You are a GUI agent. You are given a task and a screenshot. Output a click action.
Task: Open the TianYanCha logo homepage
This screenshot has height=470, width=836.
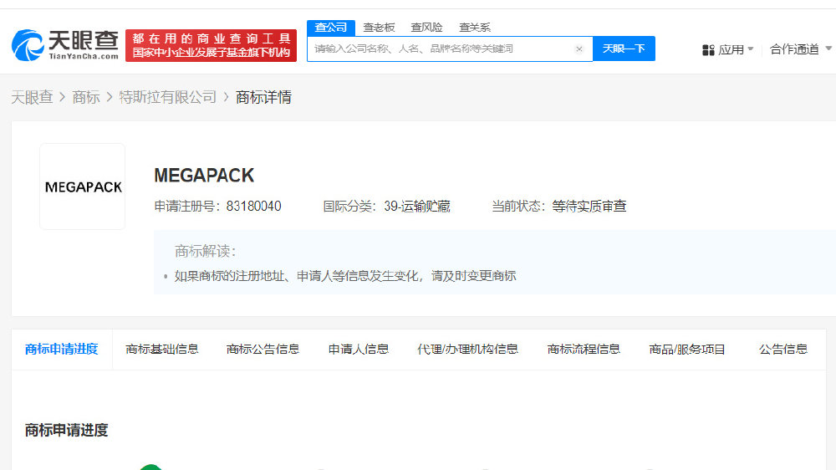click(x=65, y=45)
